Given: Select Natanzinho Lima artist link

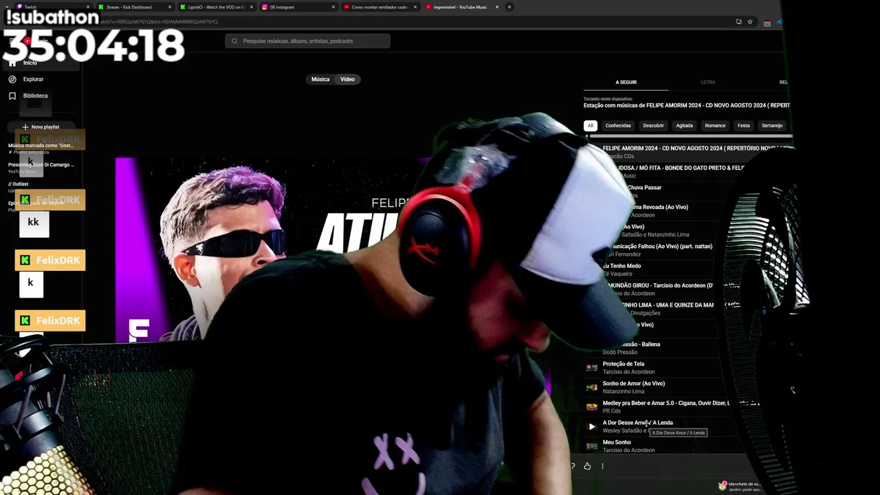Looking at the screenshot, I should coord(624,391).
